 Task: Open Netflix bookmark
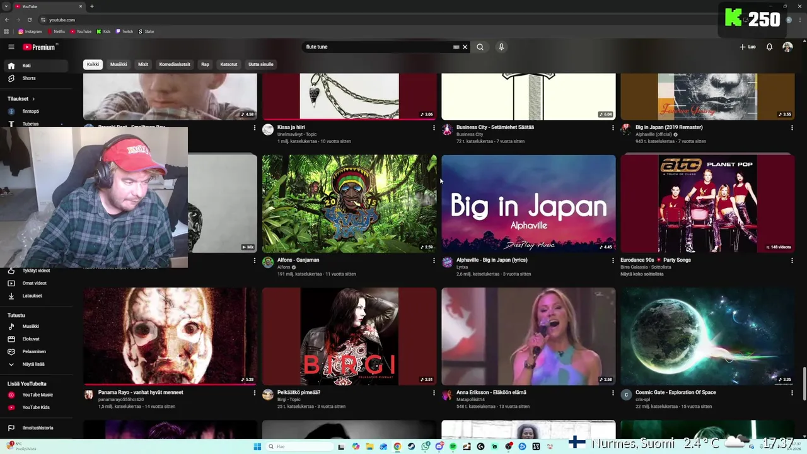(x=56, y=32)
